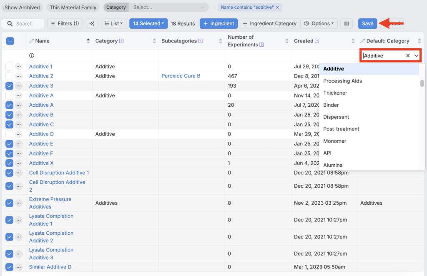Screen dimensions: 427x276
Task: Remove the Name contains additive filter chip
Action: [278, 8]
